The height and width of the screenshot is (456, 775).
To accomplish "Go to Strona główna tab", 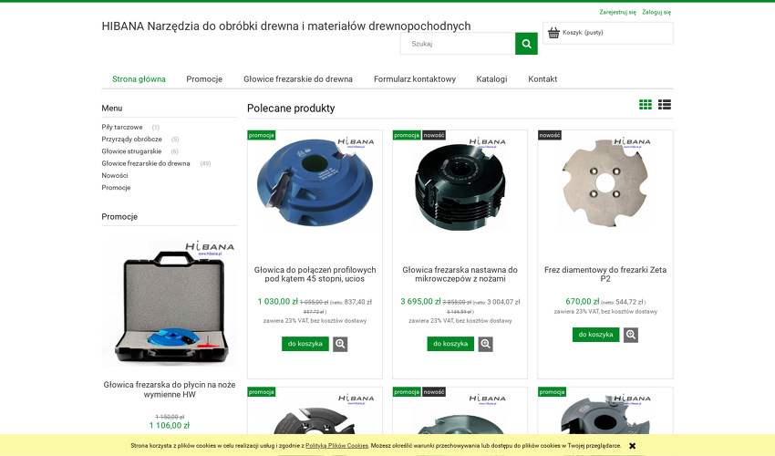I will coord(139,79).
